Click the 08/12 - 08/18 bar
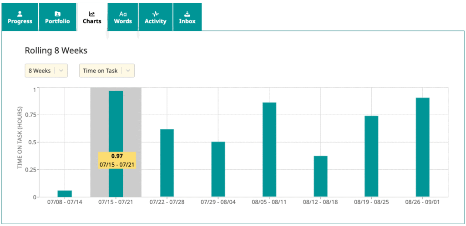Screen dimensions: 466x226 click(x=320, y=176)
